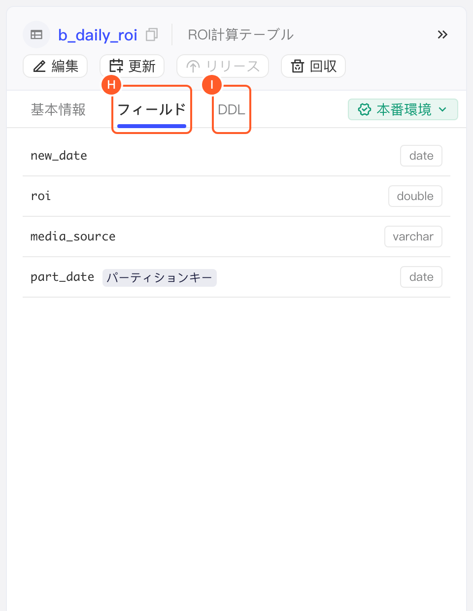The height and width of the screenshot is (611, 473).
Task: Click the 更新 update button
Action: click(x=132, y=66)
